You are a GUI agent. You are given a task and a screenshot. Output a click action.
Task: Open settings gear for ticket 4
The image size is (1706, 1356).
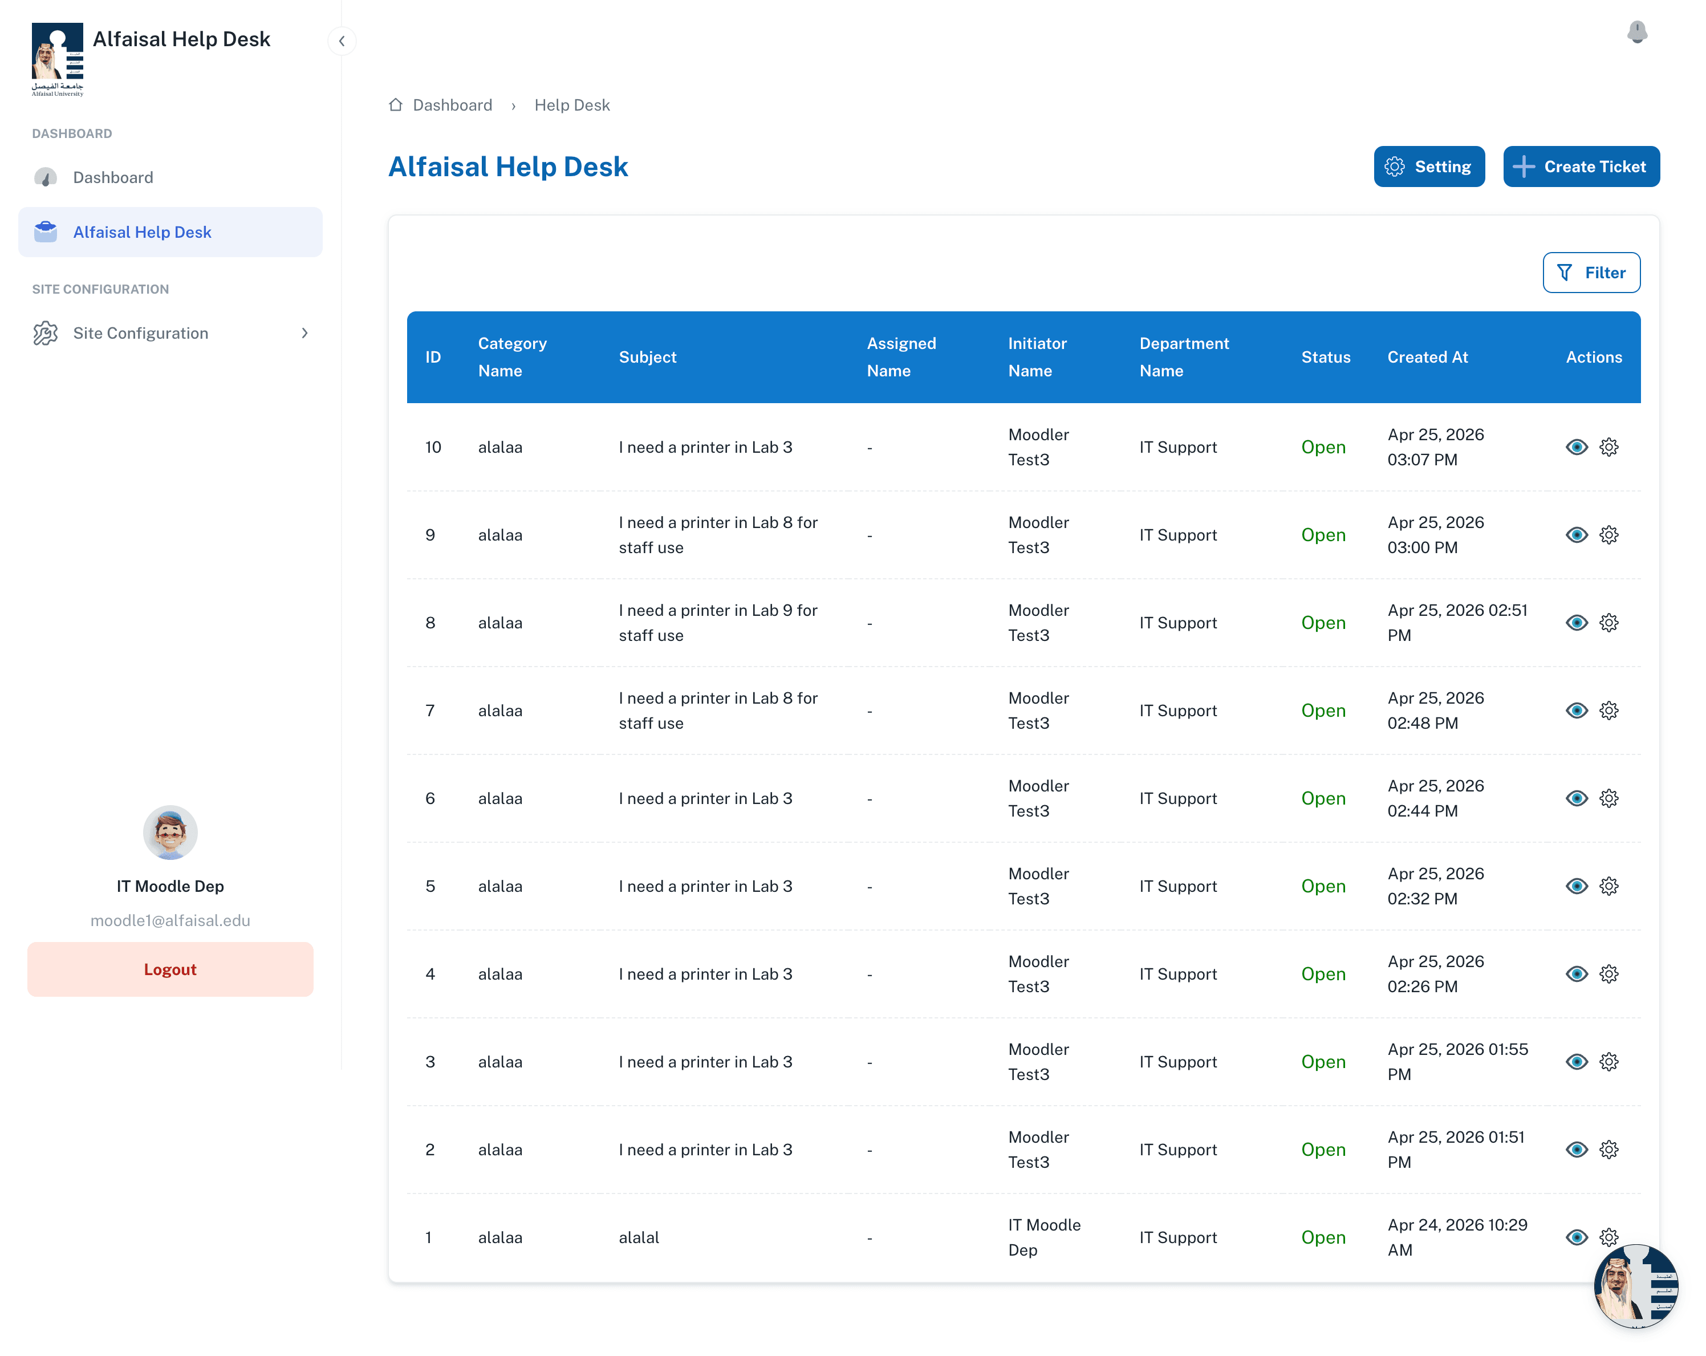click(1608, 974)
